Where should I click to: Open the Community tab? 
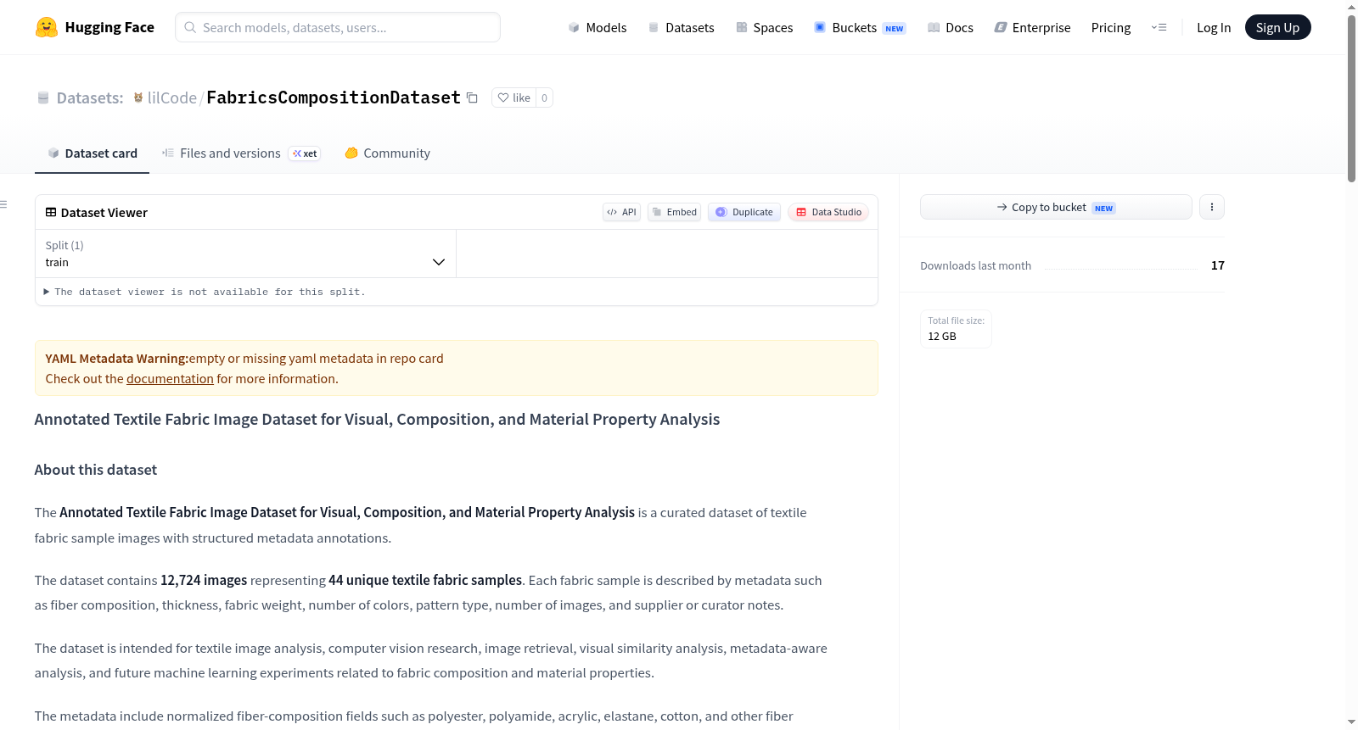click(x=387, y=153)
